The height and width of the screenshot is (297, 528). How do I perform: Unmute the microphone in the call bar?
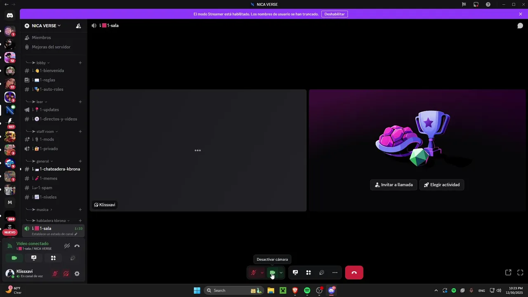click(253, 273)
